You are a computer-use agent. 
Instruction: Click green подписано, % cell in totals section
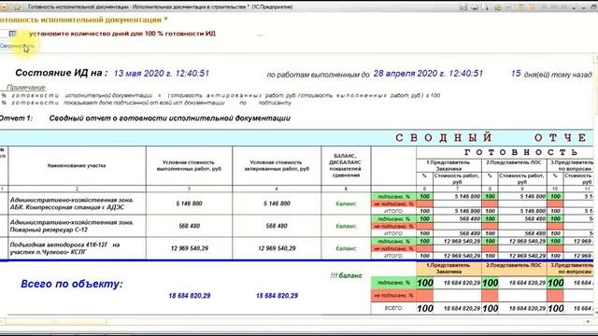393,283
